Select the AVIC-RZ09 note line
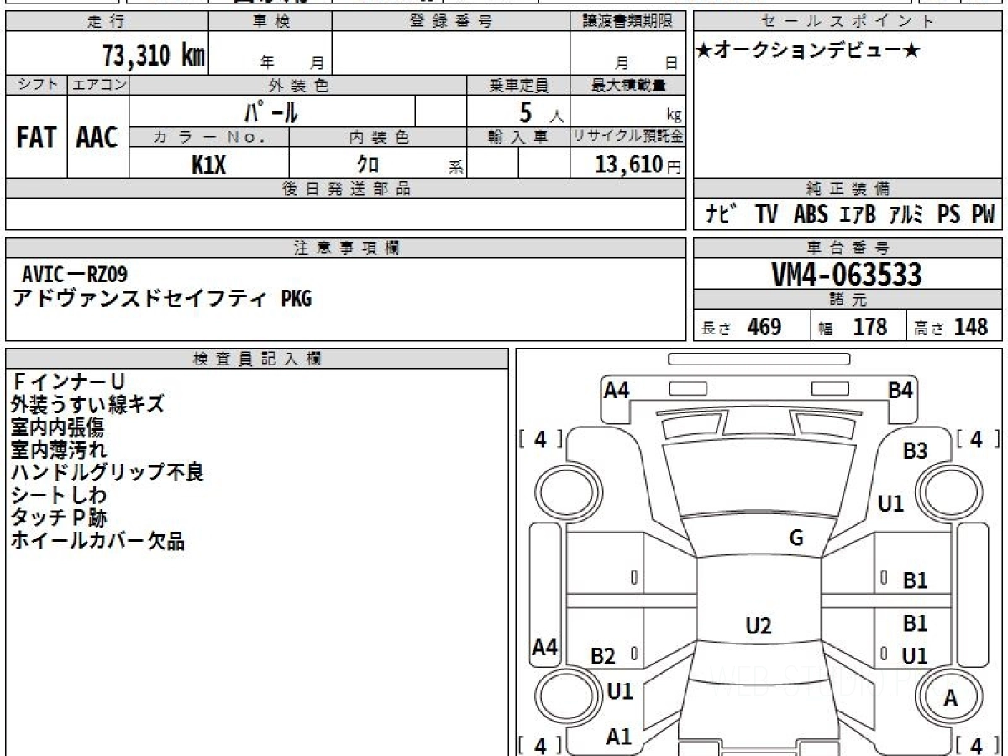 [x=76, y=274]
